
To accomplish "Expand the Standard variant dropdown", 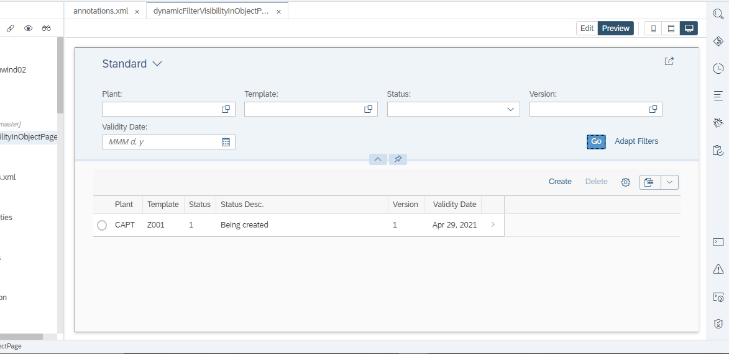I will pos(157,64).
